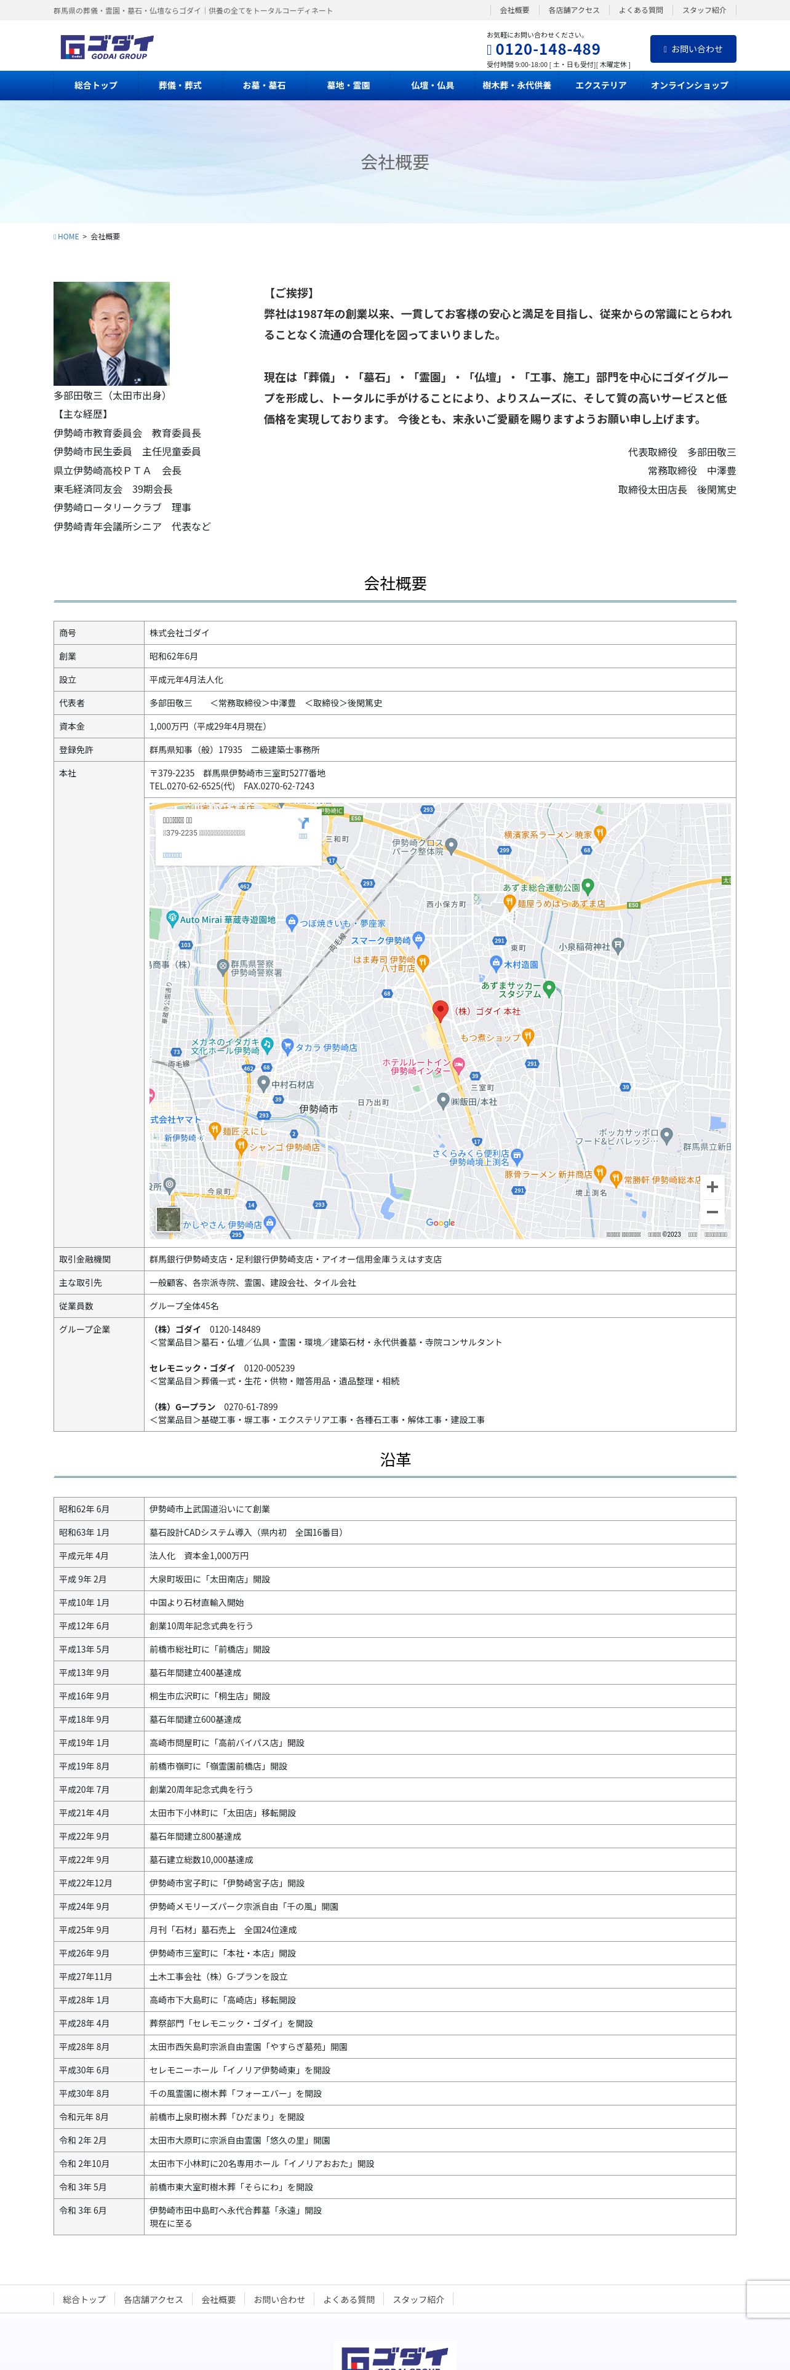Click さくらみくら便利店 shop icon
The height and width of the screenshot is (2370, 790).
[517, 1155]
